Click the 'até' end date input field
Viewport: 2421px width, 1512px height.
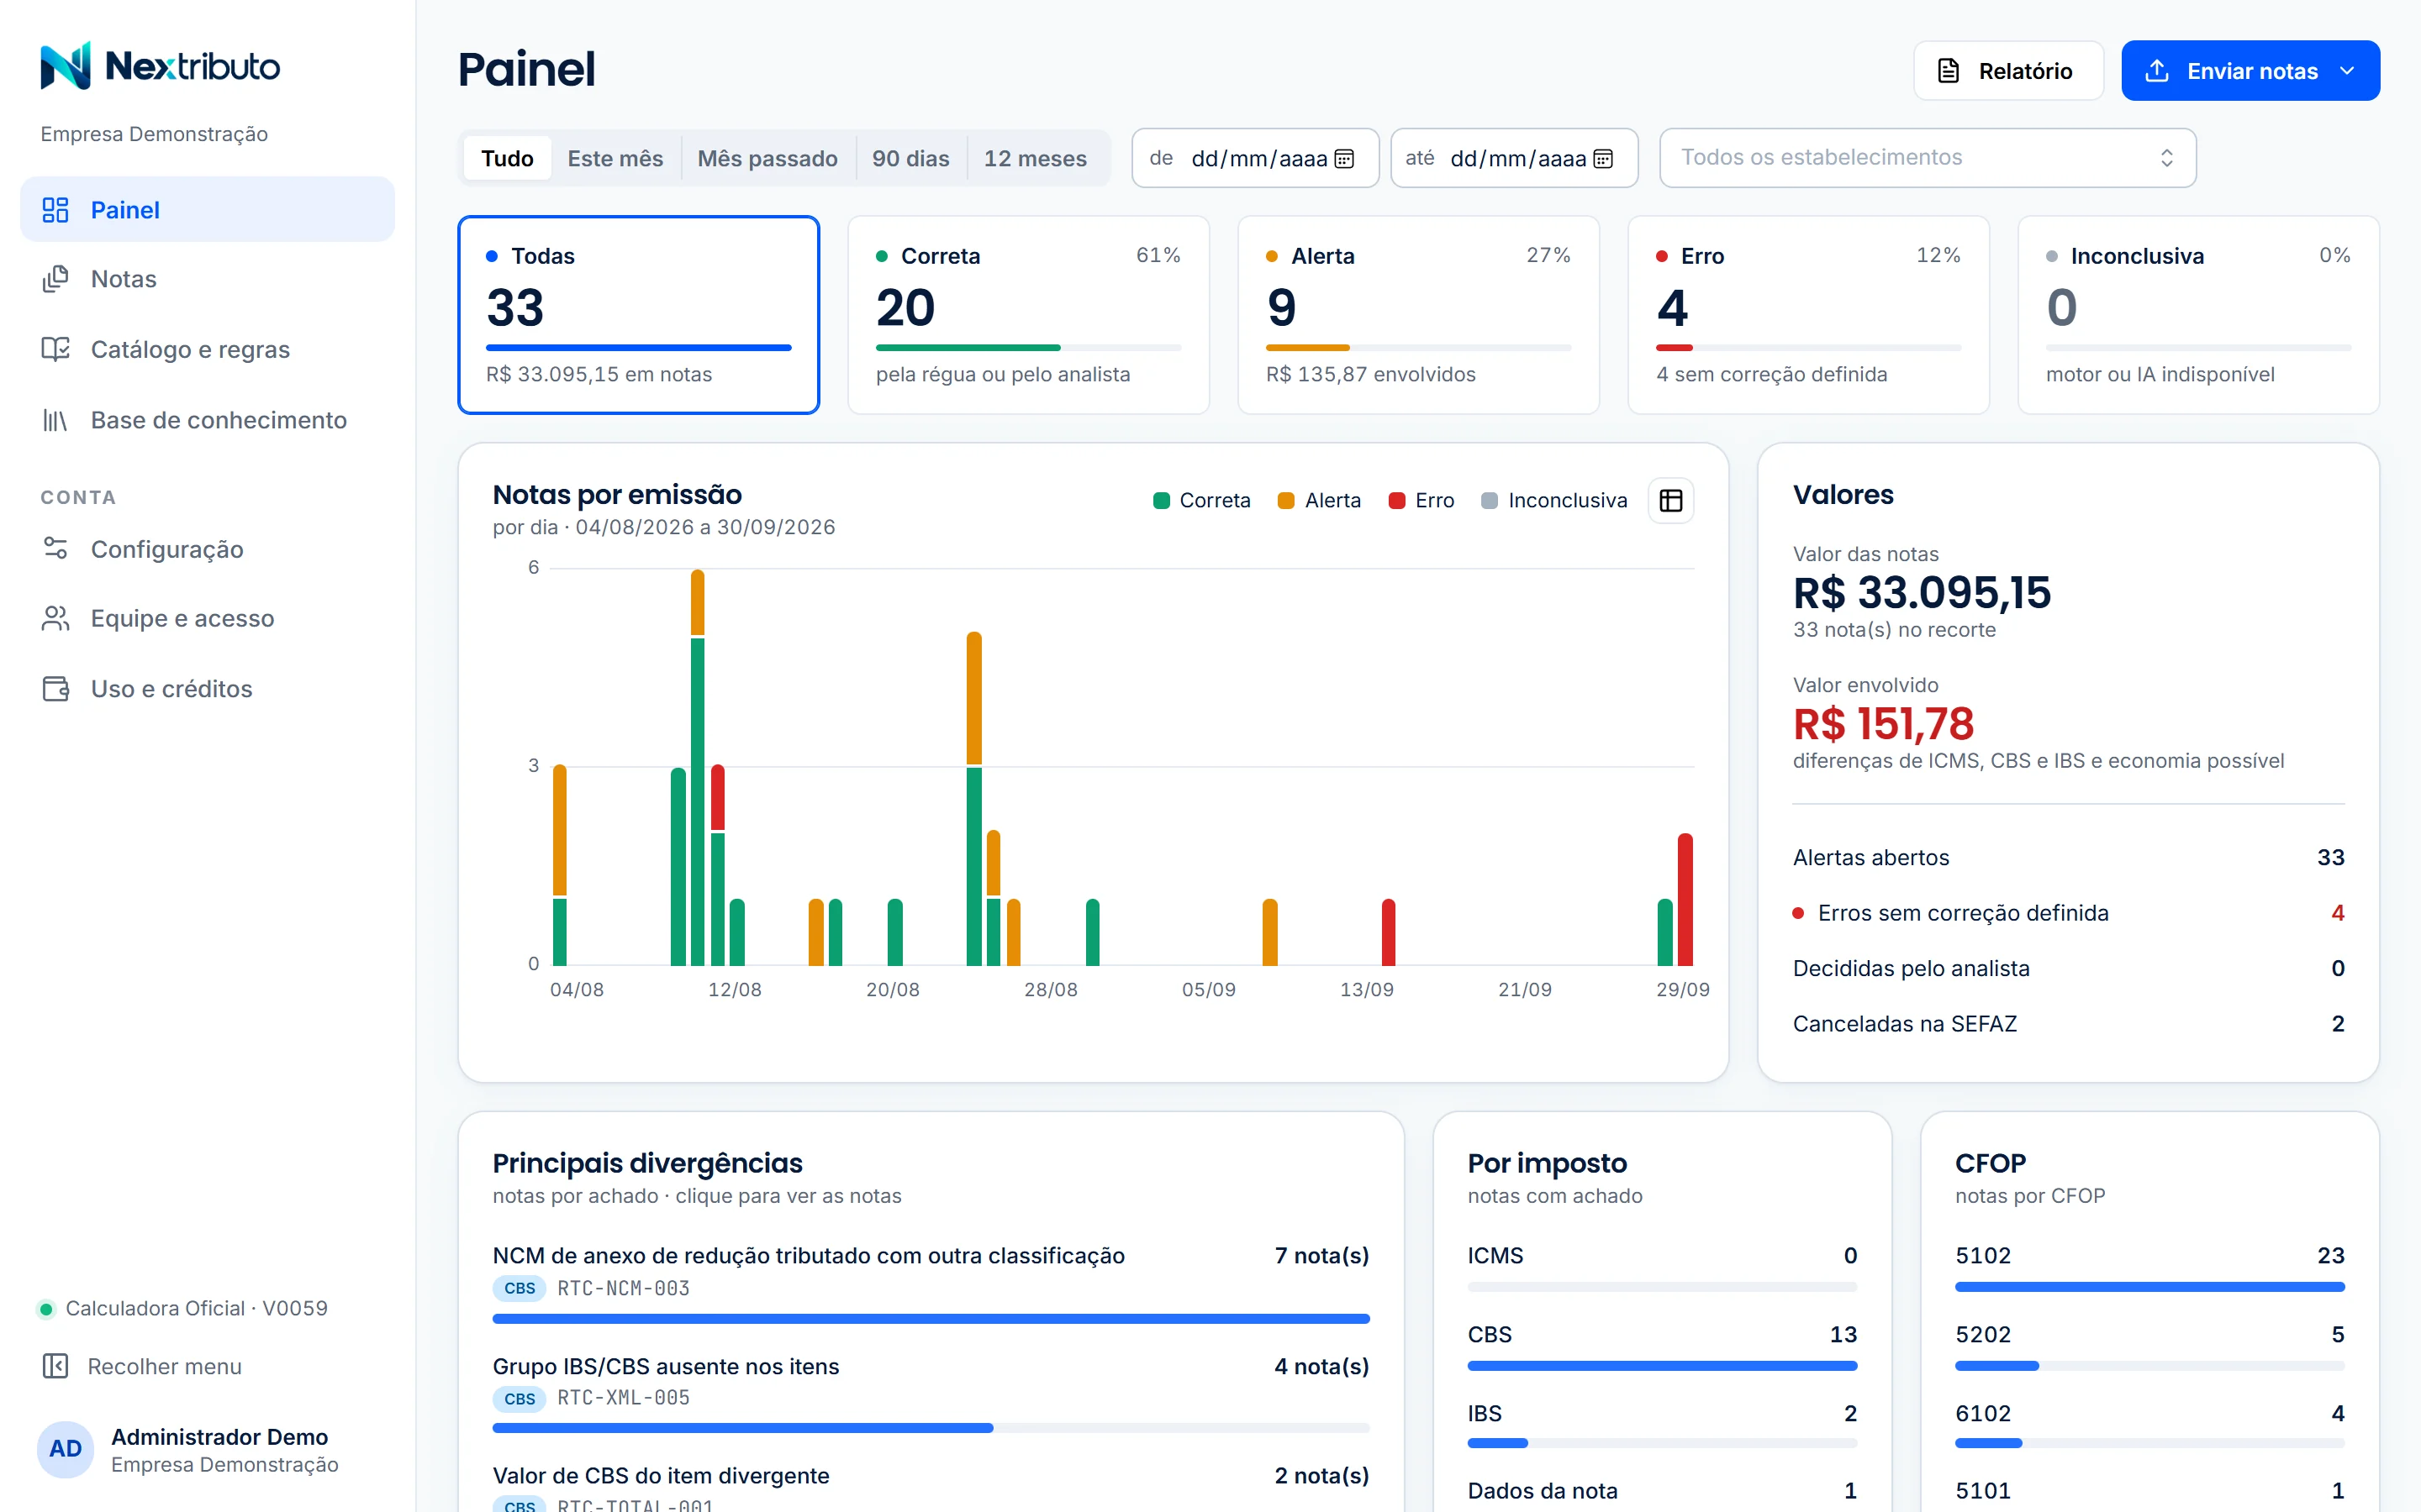1514,158
